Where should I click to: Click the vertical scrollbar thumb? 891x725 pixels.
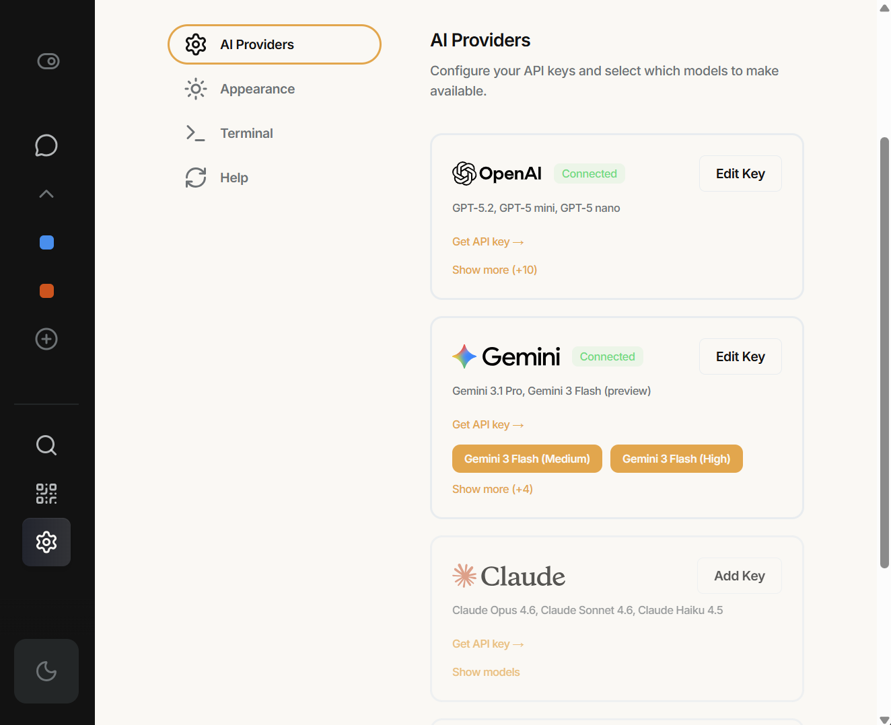884,352
